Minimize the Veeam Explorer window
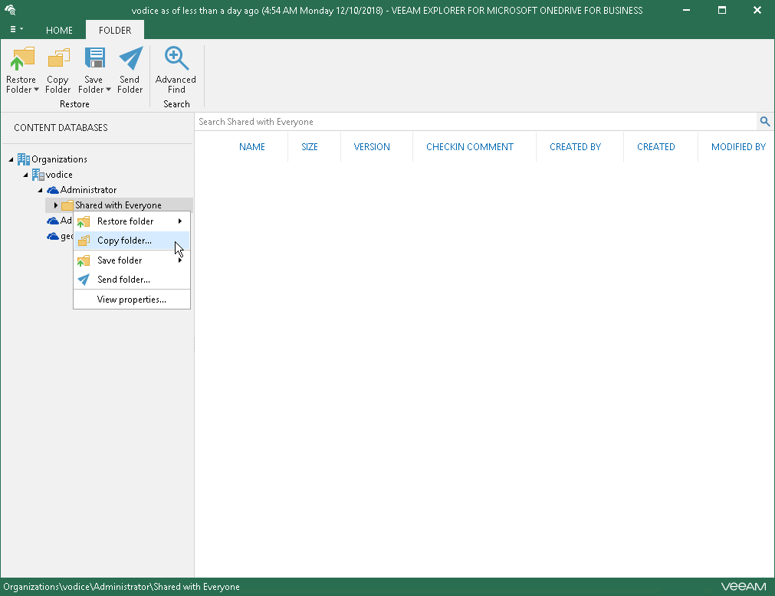 coord(686,10)
